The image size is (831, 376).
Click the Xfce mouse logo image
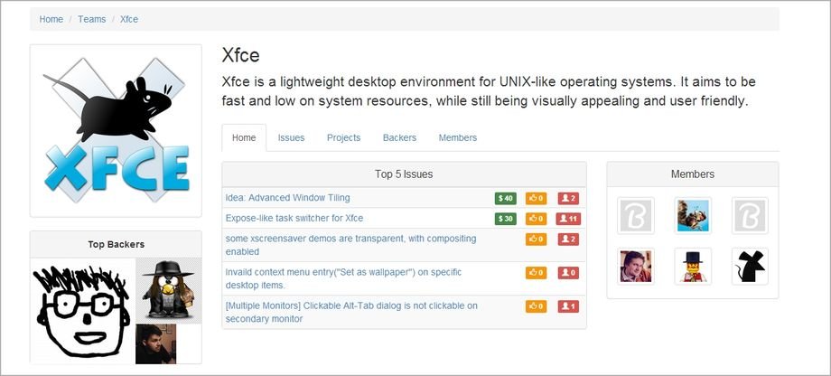pos(116,130)
